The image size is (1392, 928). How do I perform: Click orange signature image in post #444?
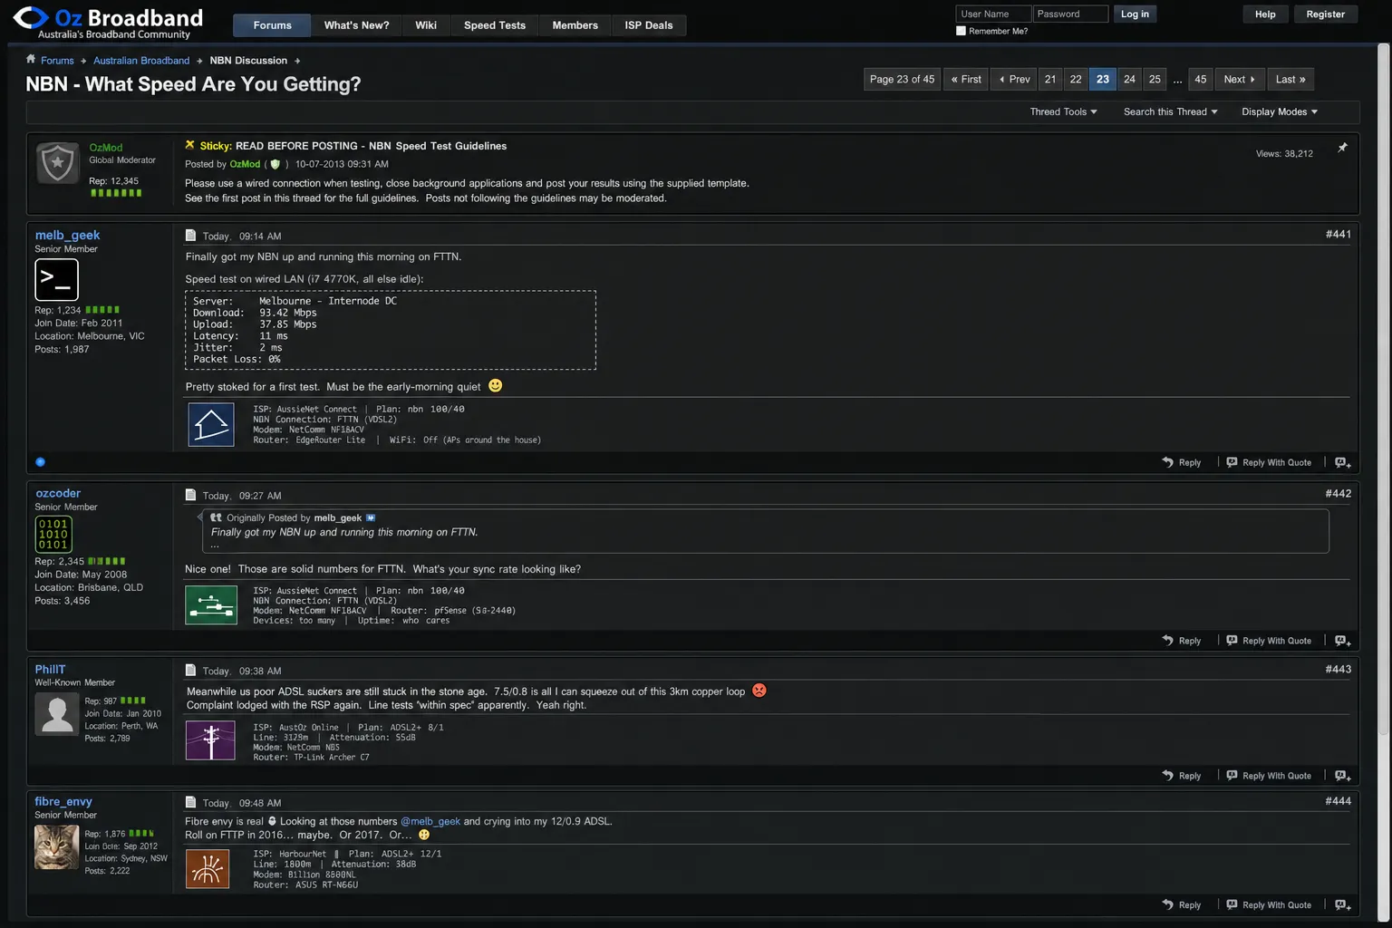(208, 869)
